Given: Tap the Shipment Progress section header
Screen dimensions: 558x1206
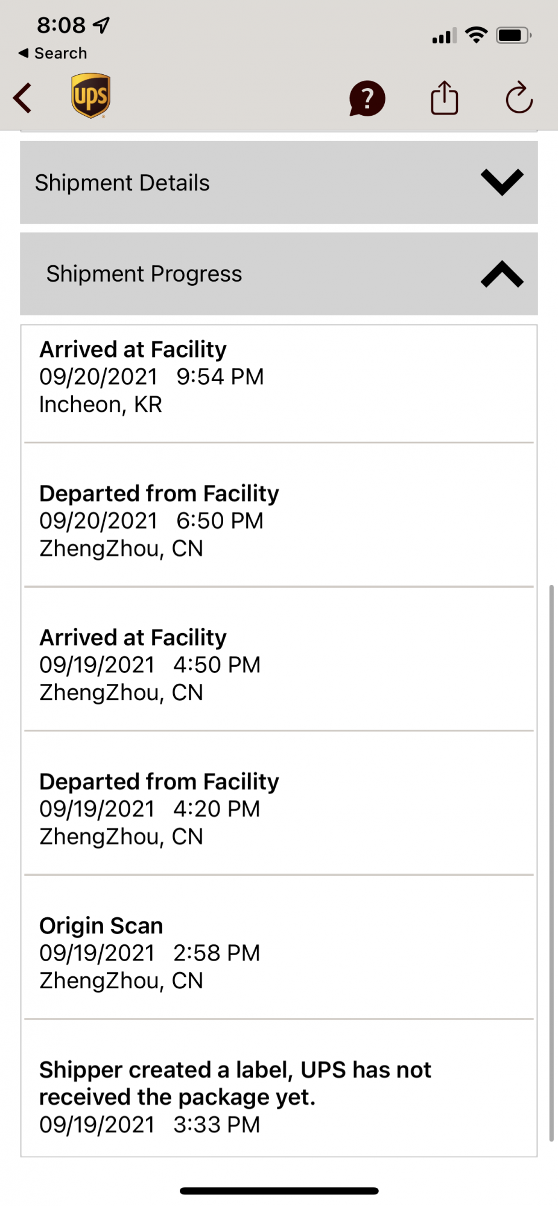Looking at the screenshot, I should tap(279, 274).
